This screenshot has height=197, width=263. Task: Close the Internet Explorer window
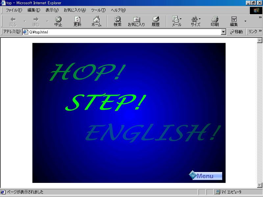pos(259,3)
